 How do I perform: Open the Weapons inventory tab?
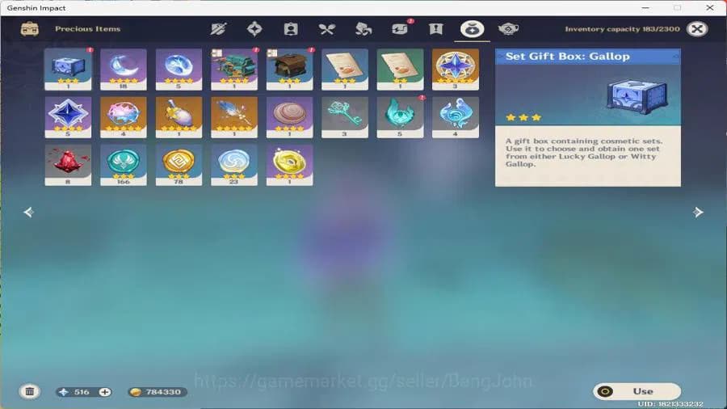pyautogui.click(x=218, y=29)
